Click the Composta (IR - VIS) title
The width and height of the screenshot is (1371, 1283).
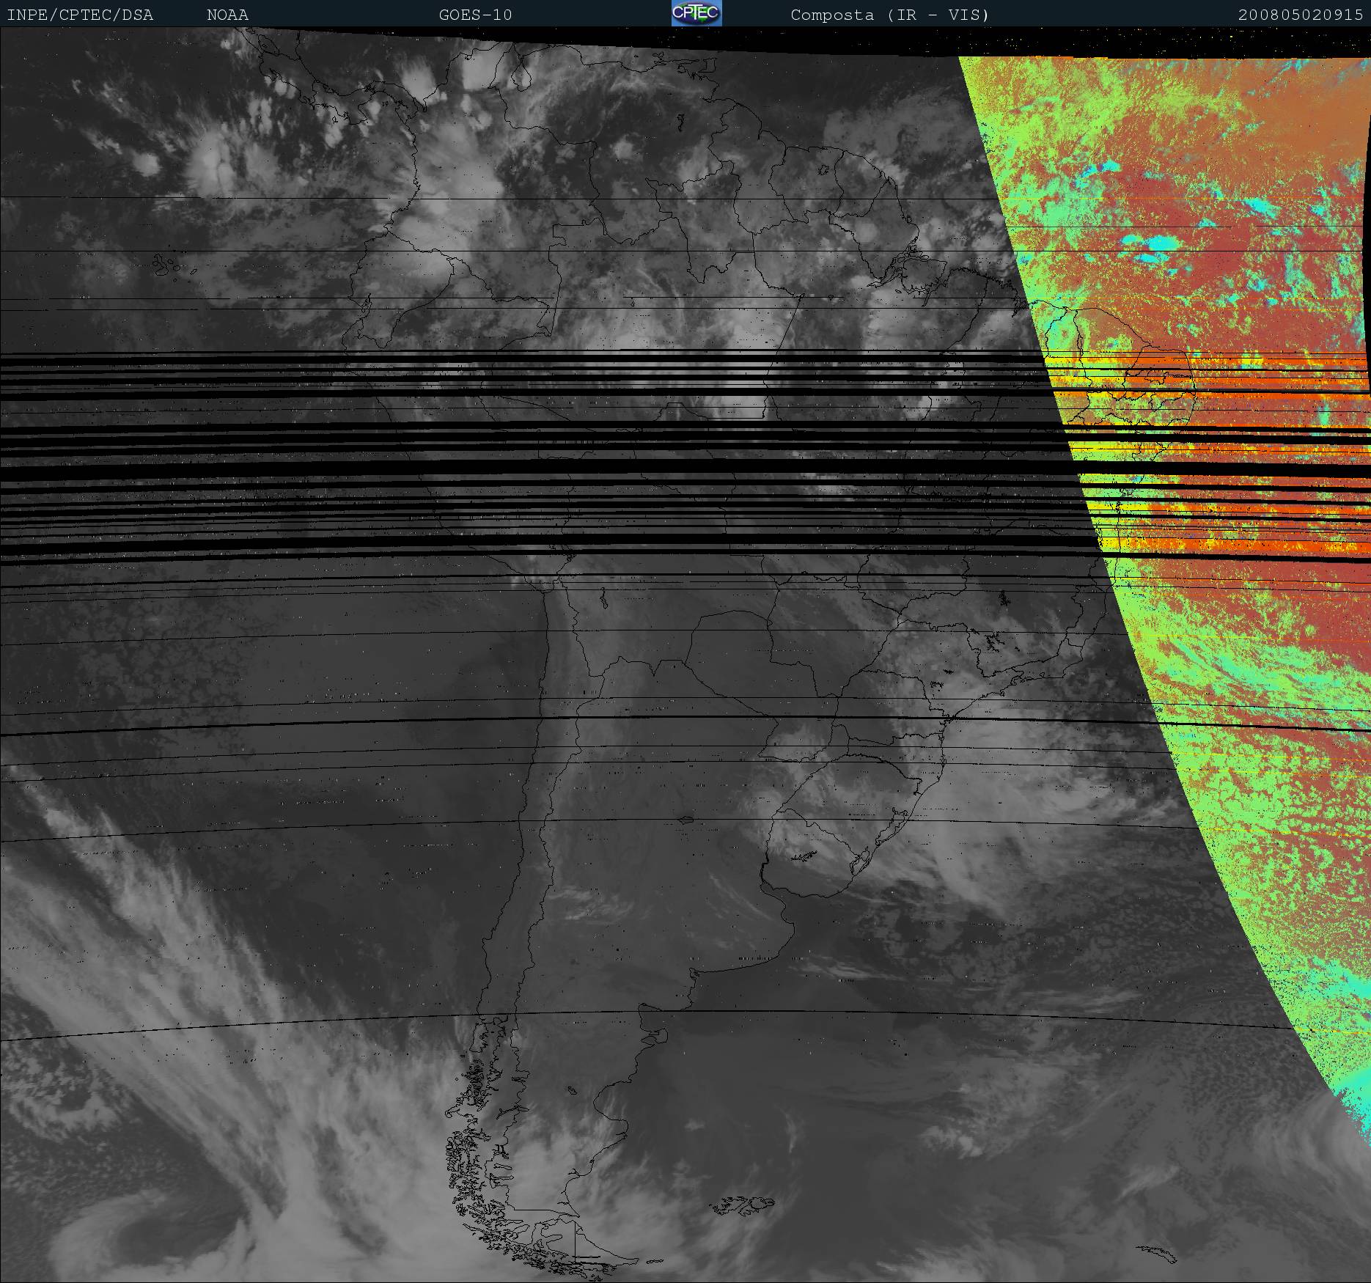pyautogui.click(x=889, y=15)
